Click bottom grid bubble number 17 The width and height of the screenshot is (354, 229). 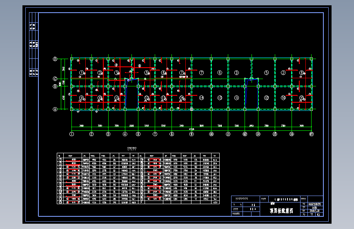[x=311, y=134]
